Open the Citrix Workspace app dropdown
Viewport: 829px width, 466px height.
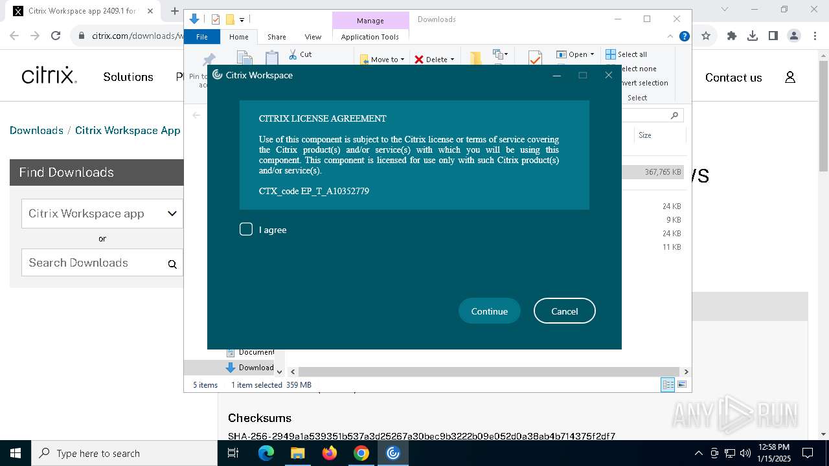point(102,214)
